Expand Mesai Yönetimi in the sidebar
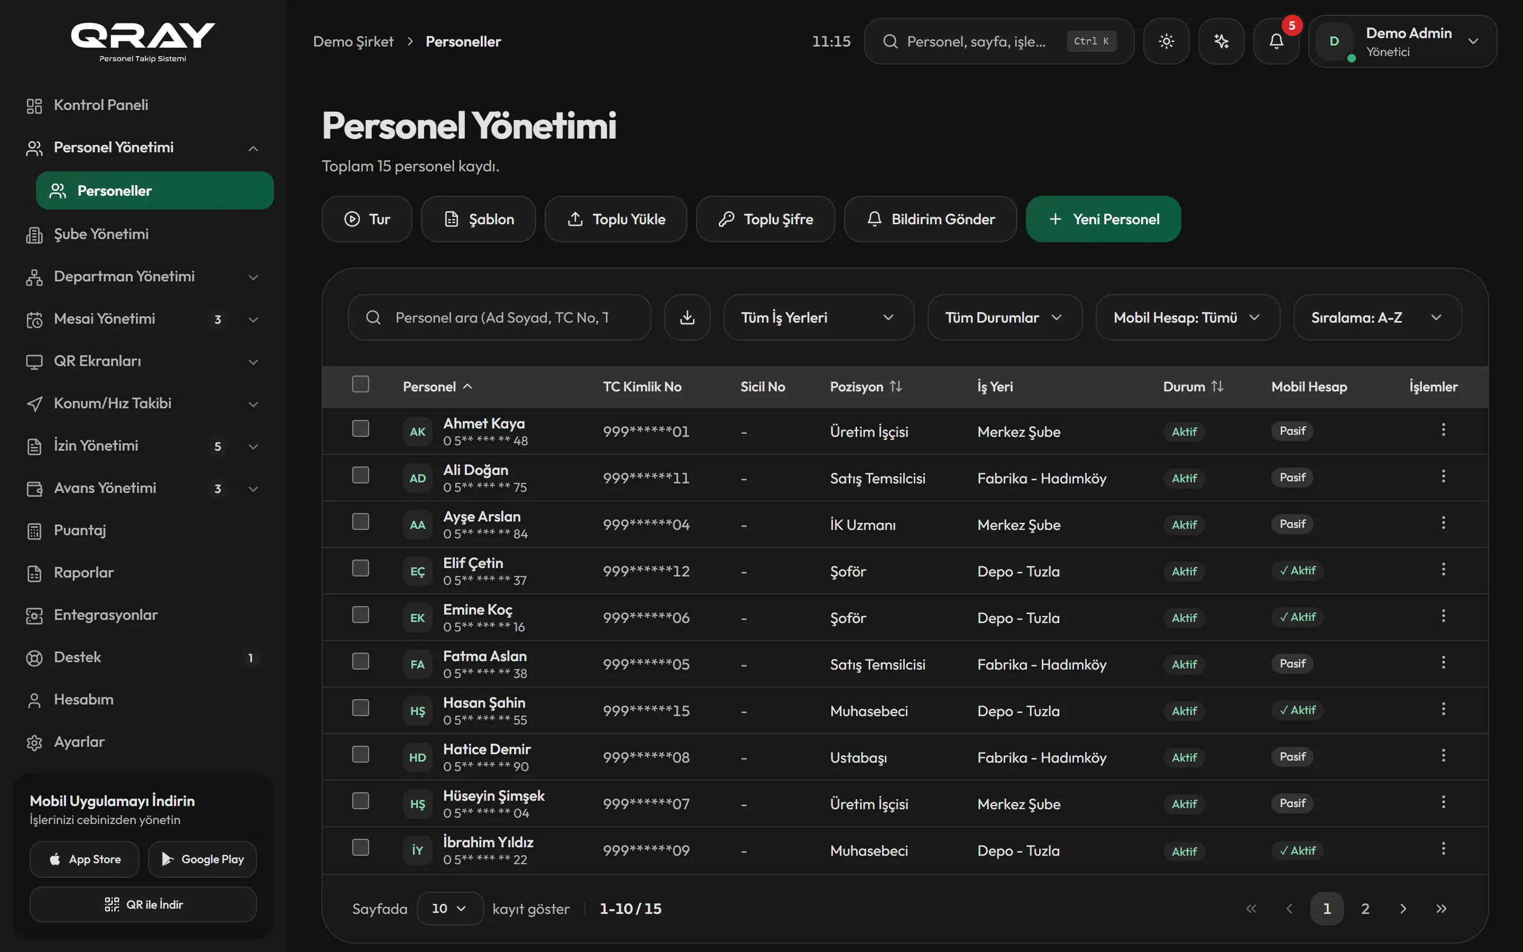 click(143, 319)
